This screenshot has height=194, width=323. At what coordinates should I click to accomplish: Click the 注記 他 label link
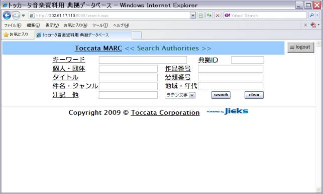coord(65,95)
